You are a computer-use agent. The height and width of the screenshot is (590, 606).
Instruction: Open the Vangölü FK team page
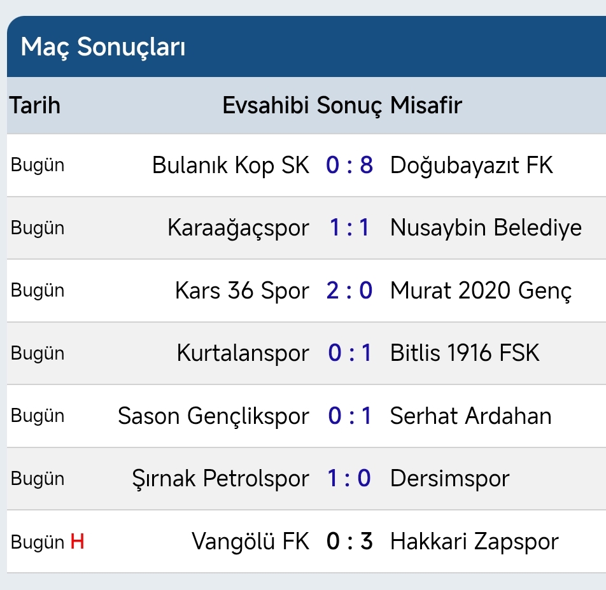pos(250,542)
